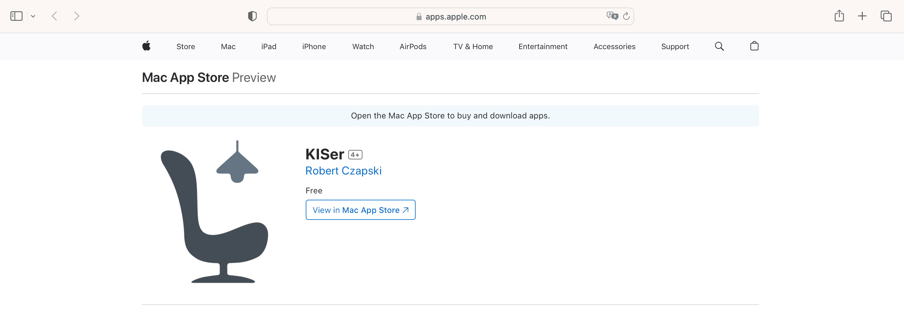Screen dimensions: 904x315
Task: Click the lock icon in the address bar
Action: pos(419,16)
